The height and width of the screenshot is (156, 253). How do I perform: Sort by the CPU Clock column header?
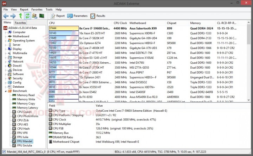[120, 23]
